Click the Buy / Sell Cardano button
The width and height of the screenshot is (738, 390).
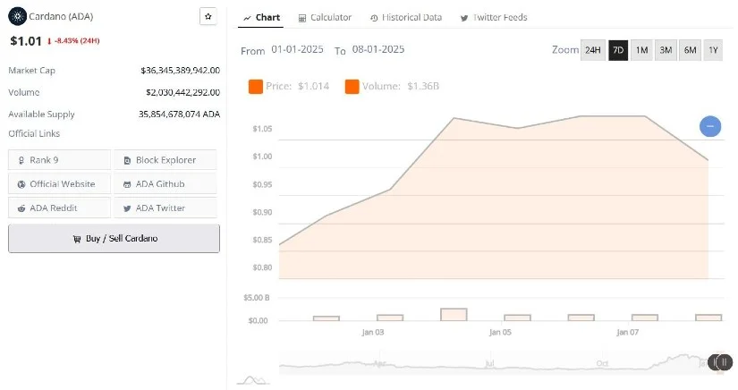(114, 239)
